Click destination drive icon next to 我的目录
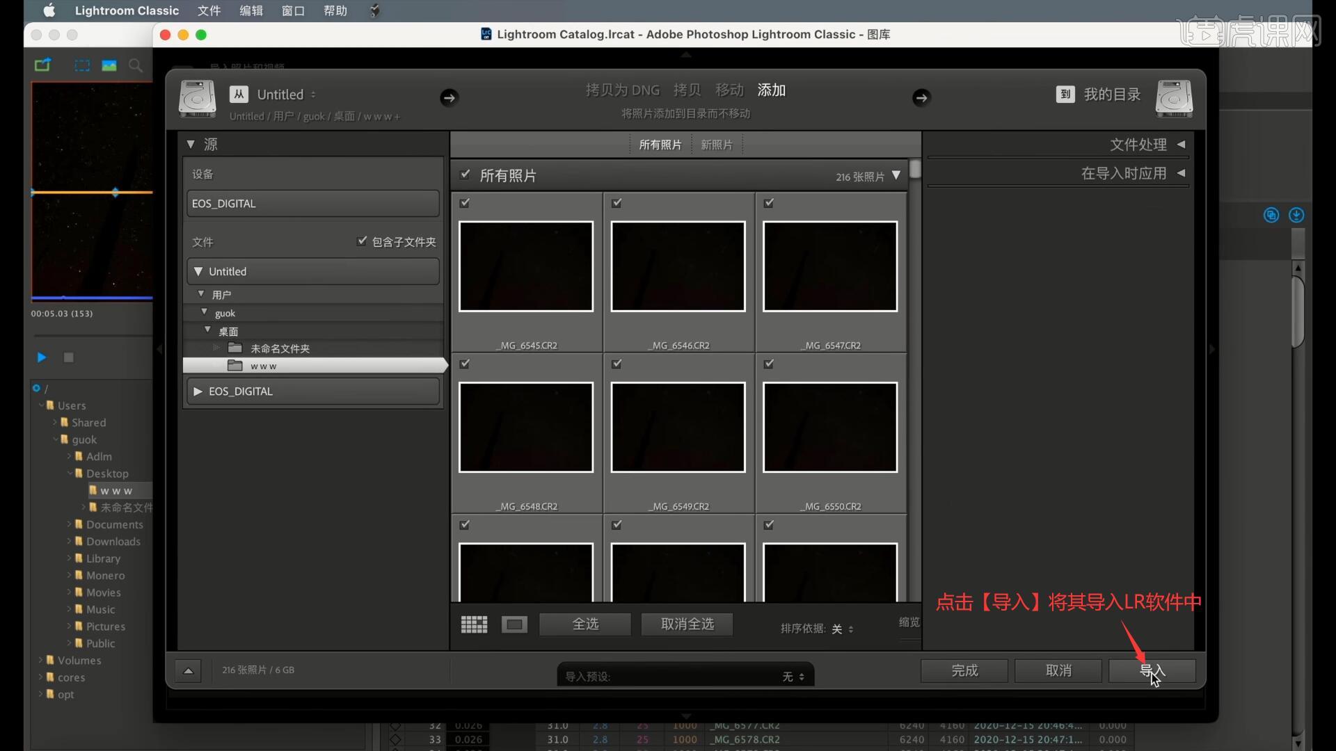Screen dimensions: 1336x751 coord(1174,98)
